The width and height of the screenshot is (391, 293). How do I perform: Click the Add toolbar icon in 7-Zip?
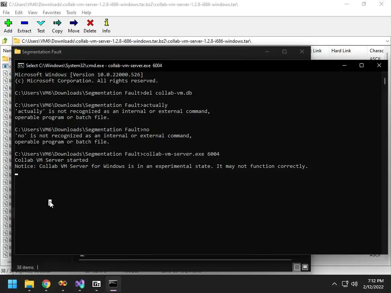[x=8, y=26]
